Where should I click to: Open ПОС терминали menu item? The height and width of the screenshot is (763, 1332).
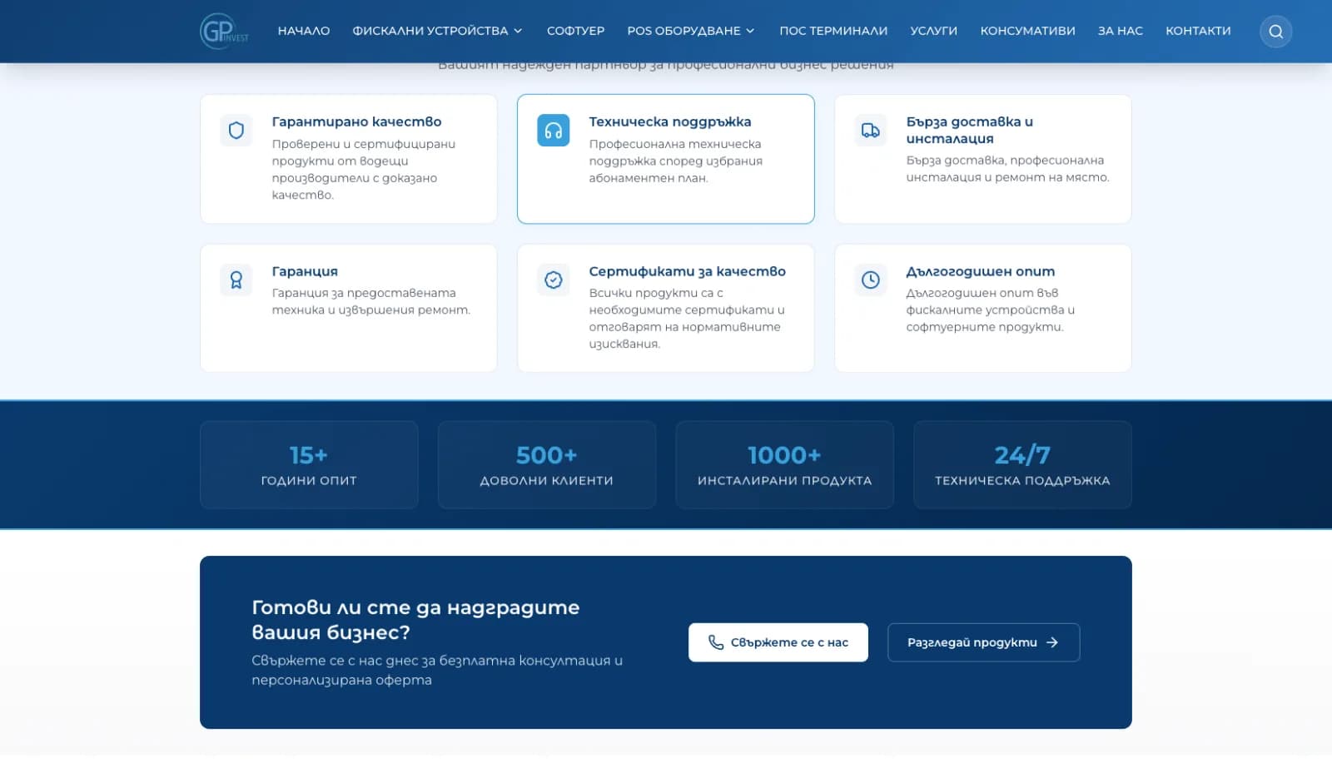[x=833, y=31]
